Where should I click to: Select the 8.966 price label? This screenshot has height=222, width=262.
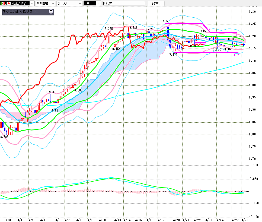50,92
